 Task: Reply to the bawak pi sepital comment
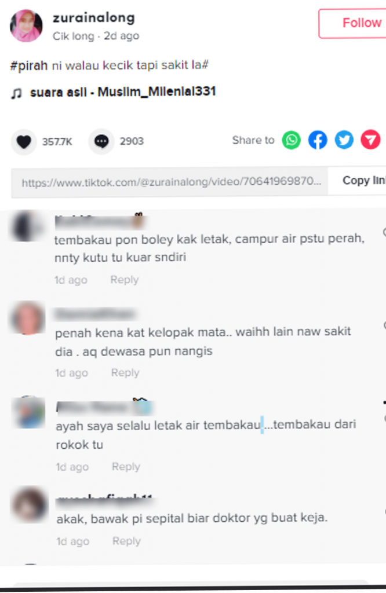(x=126, y=541)
